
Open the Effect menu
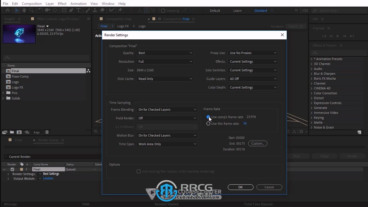coord(62,3)
